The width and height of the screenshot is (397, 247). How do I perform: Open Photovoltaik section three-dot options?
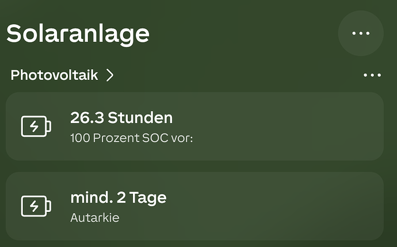click(x=372, y=75)
